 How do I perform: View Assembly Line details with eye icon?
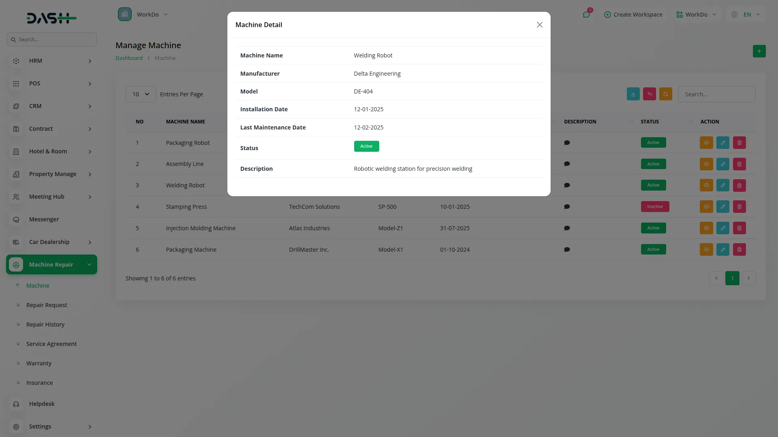(x=706, y=164)
